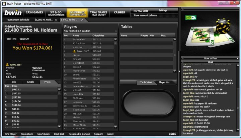Screen dimensions: 241x138
Task: Select the Prizes tab
Action: 48,82
